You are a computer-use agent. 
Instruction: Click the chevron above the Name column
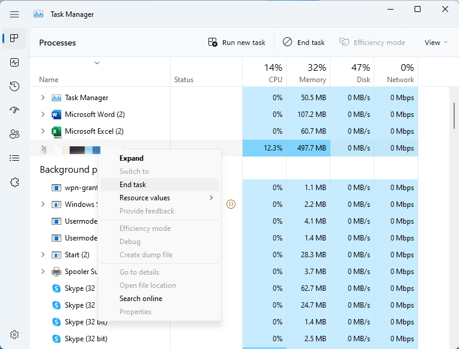coord(97,63)
